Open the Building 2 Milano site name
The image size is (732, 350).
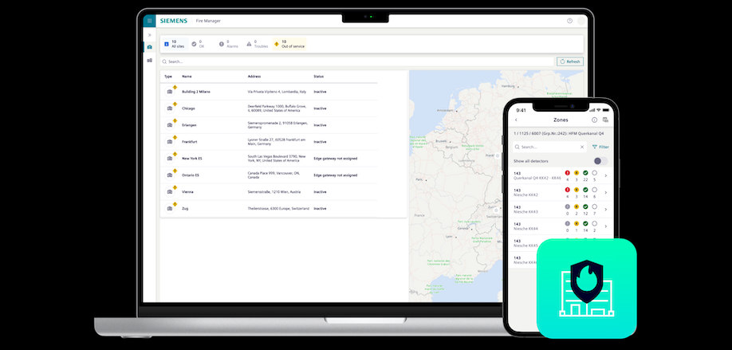click(x=196, y=92)
